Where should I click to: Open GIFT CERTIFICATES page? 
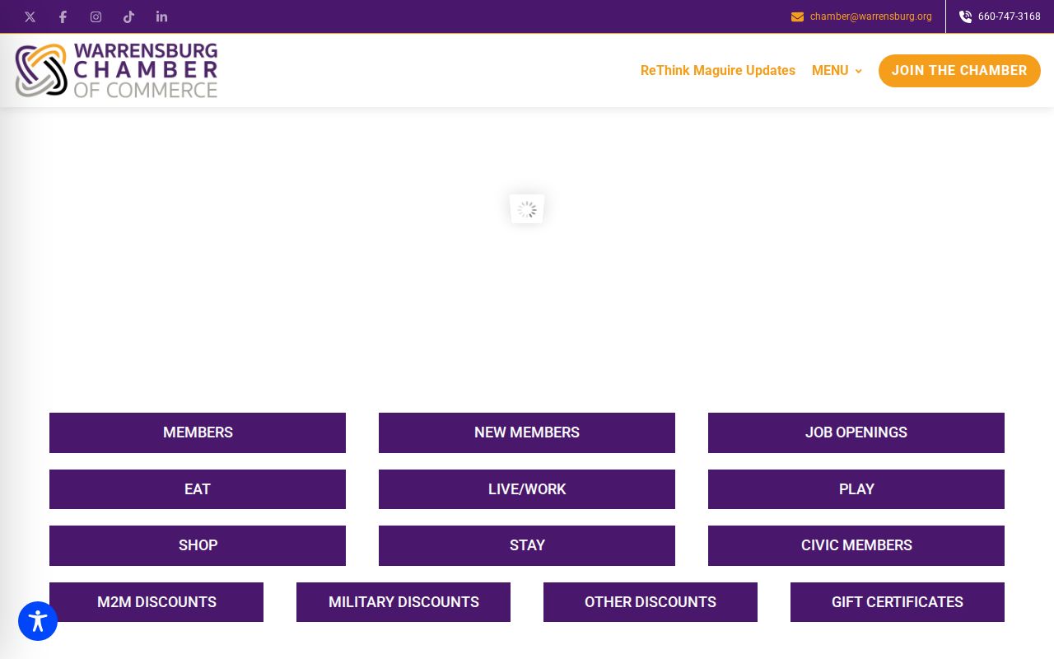tap(898, 602)
